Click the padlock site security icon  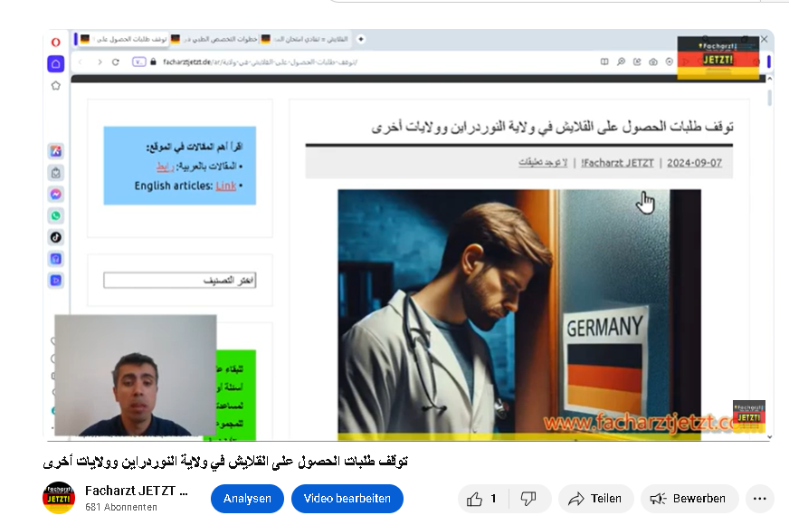point(153,62)
